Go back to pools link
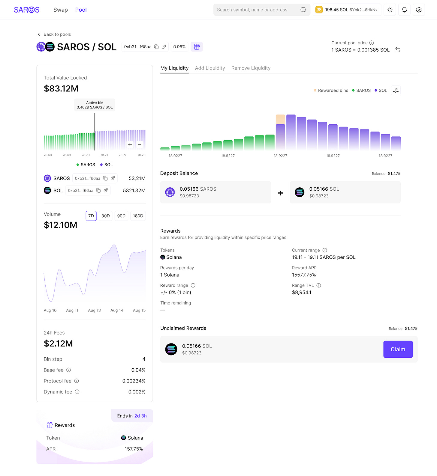The width and height of the screenshot is (437, 476). [54, 34]
